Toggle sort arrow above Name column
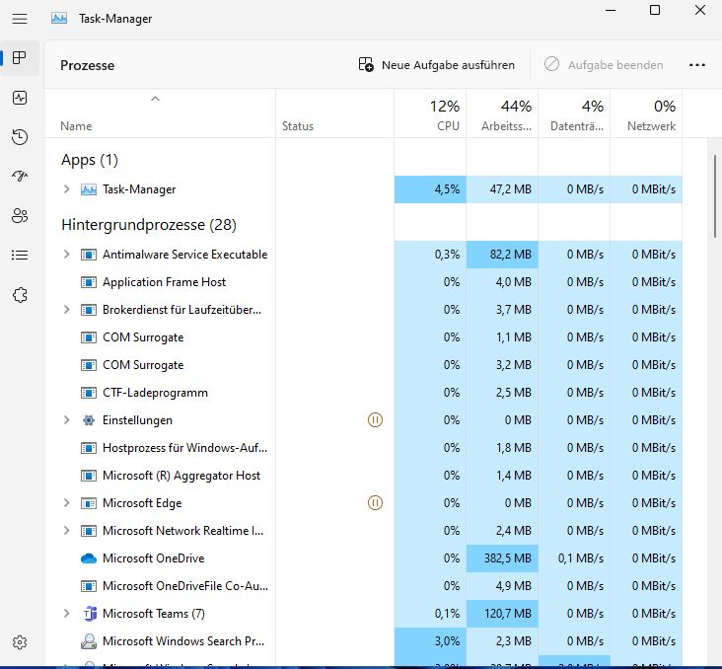 tap(155, 99)
